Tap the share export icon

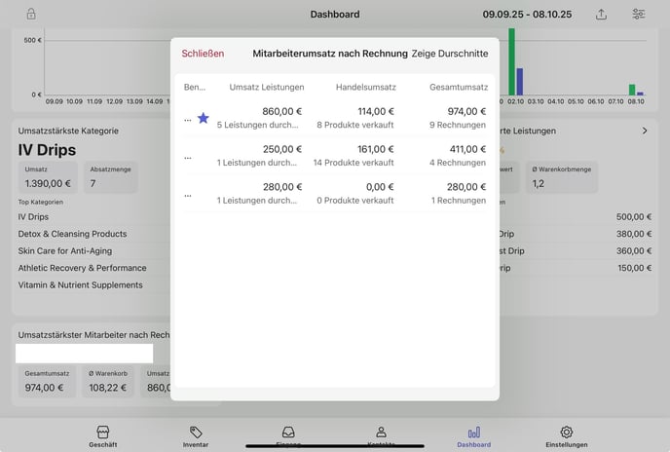click(602, 15)
